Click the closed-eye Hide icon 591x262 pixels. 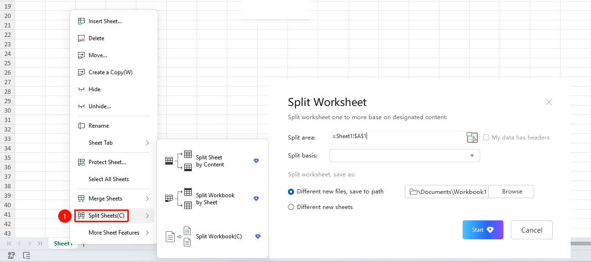81,89
